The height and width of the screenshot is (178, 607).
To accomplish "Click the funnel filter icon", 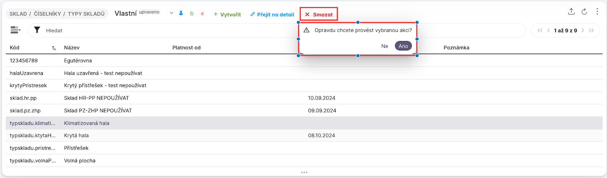I will pos(37,30).
